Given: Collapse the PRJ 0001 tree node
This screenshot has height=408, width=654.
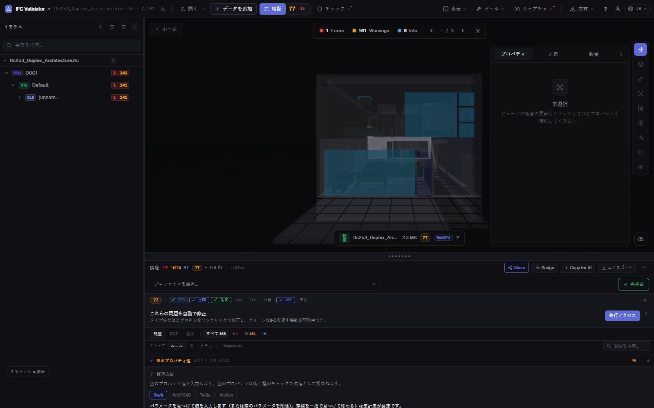Looking at the screenshot, I should click(x=7, y=73).
